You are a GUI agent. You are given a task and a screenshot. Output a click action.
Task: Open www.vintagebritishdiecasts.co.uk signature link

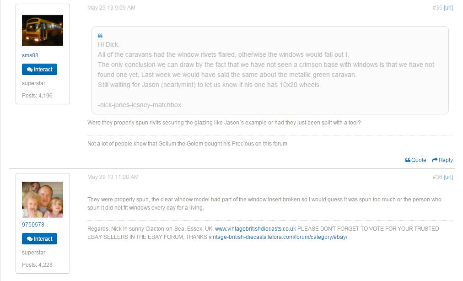coord(256,228)
